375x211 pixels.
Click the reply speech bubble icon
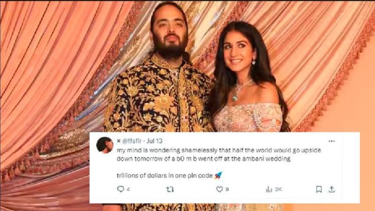point(120,189)
